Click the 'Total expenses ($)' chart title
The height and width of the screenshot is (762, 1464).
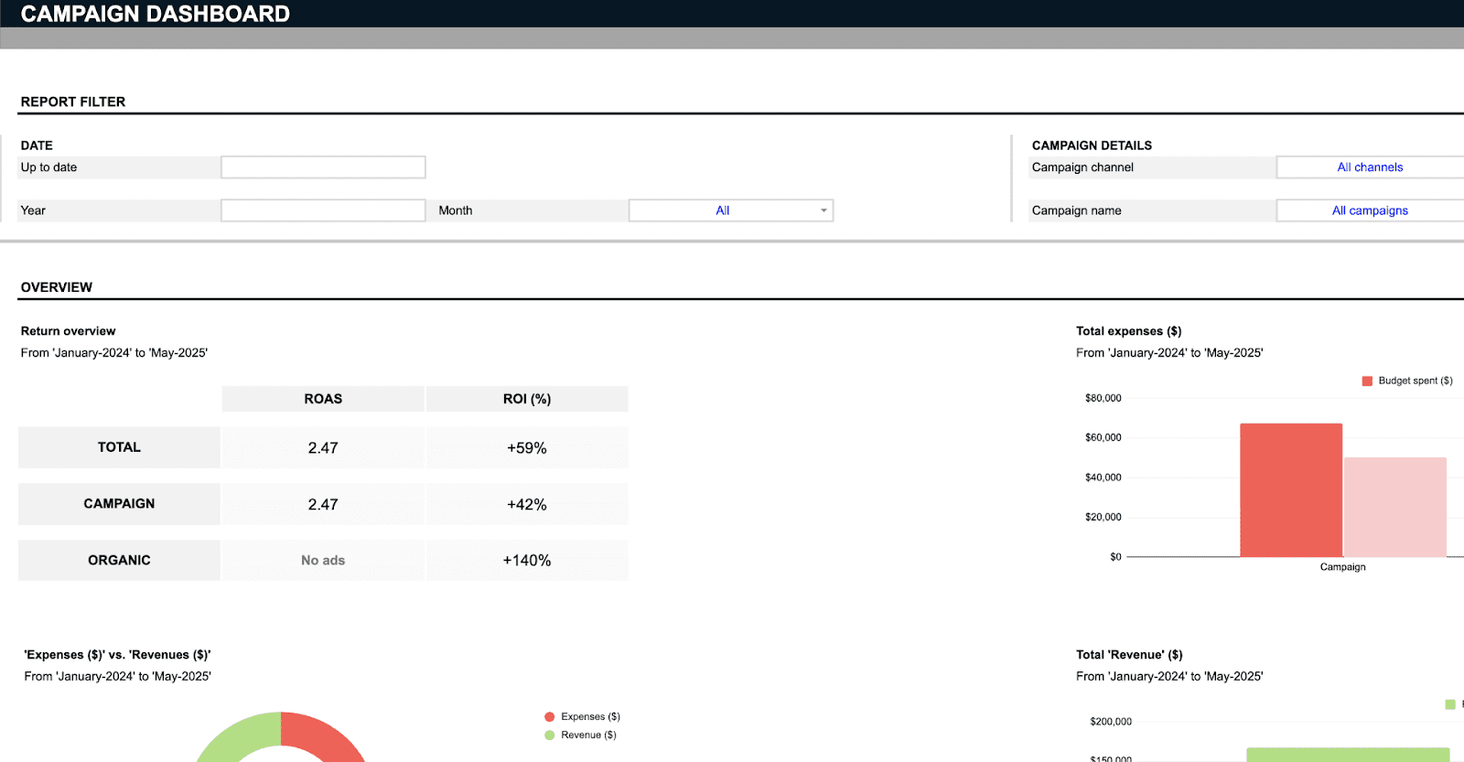pos(1128,331)
